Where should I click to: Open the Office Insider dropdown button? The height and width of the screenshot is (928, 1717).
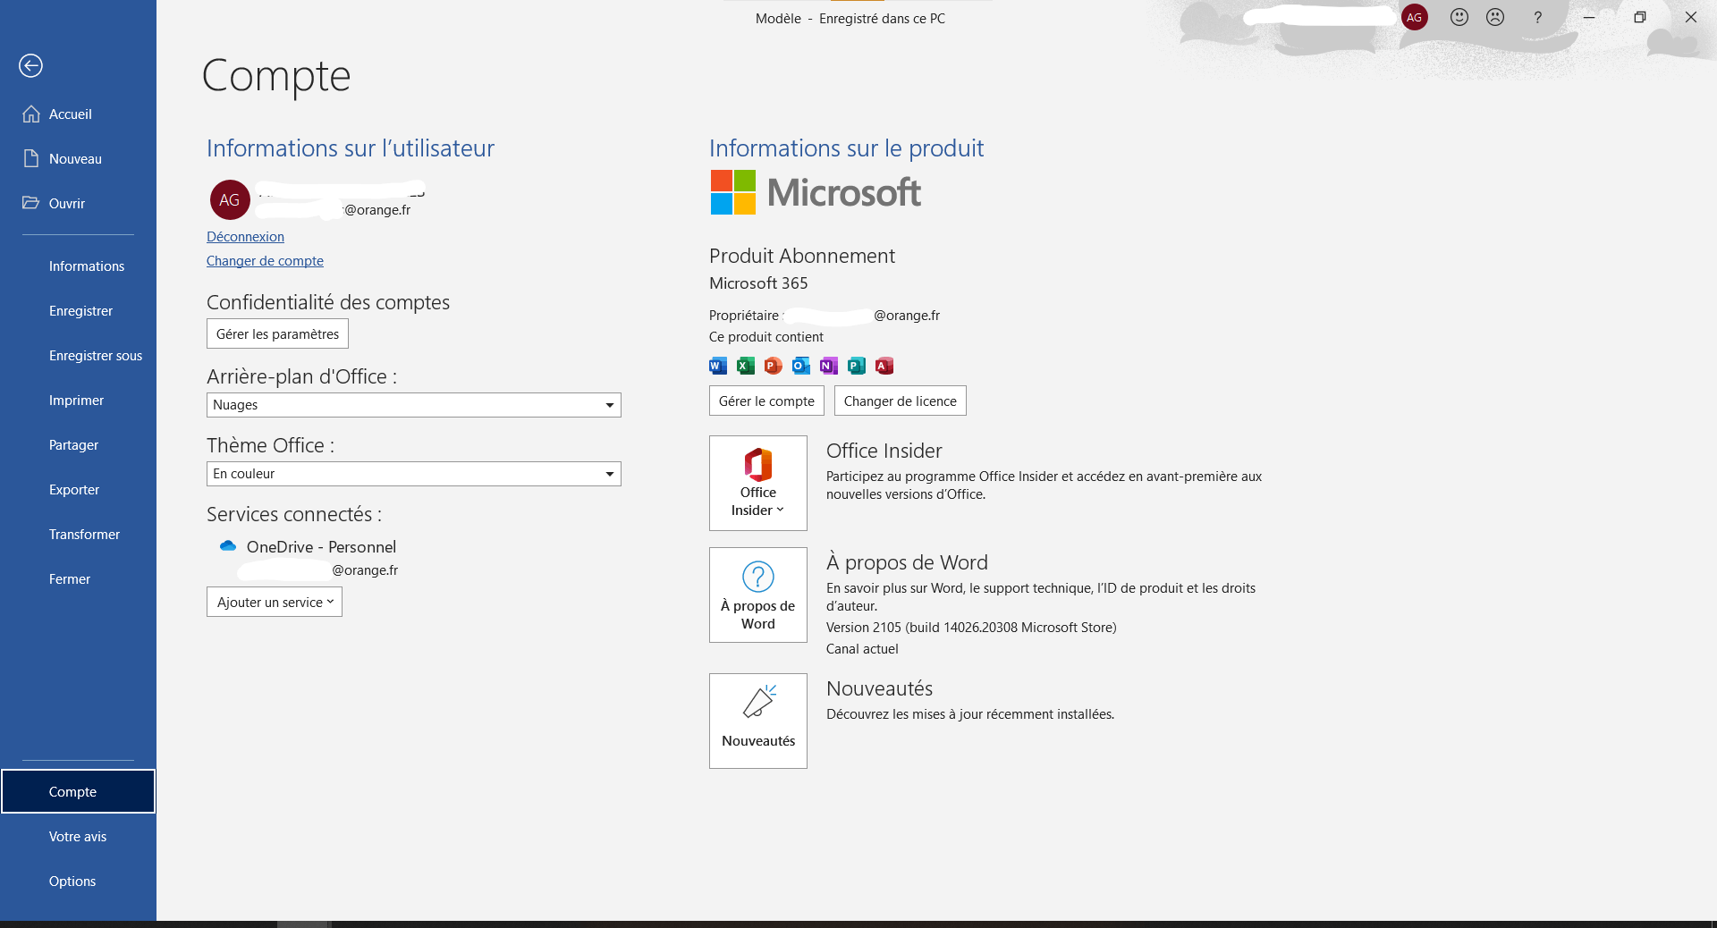point(758,483)
